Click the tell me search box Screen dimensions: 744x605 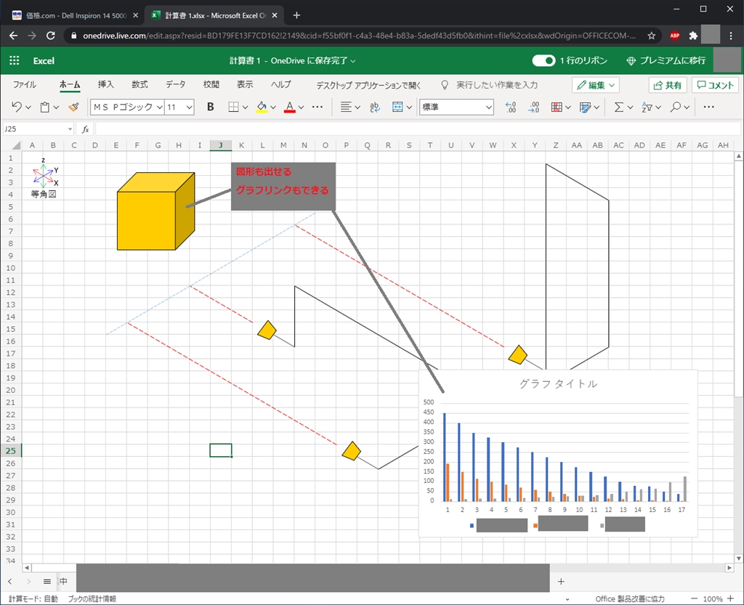pyautogui.click(x=497, y=86)
